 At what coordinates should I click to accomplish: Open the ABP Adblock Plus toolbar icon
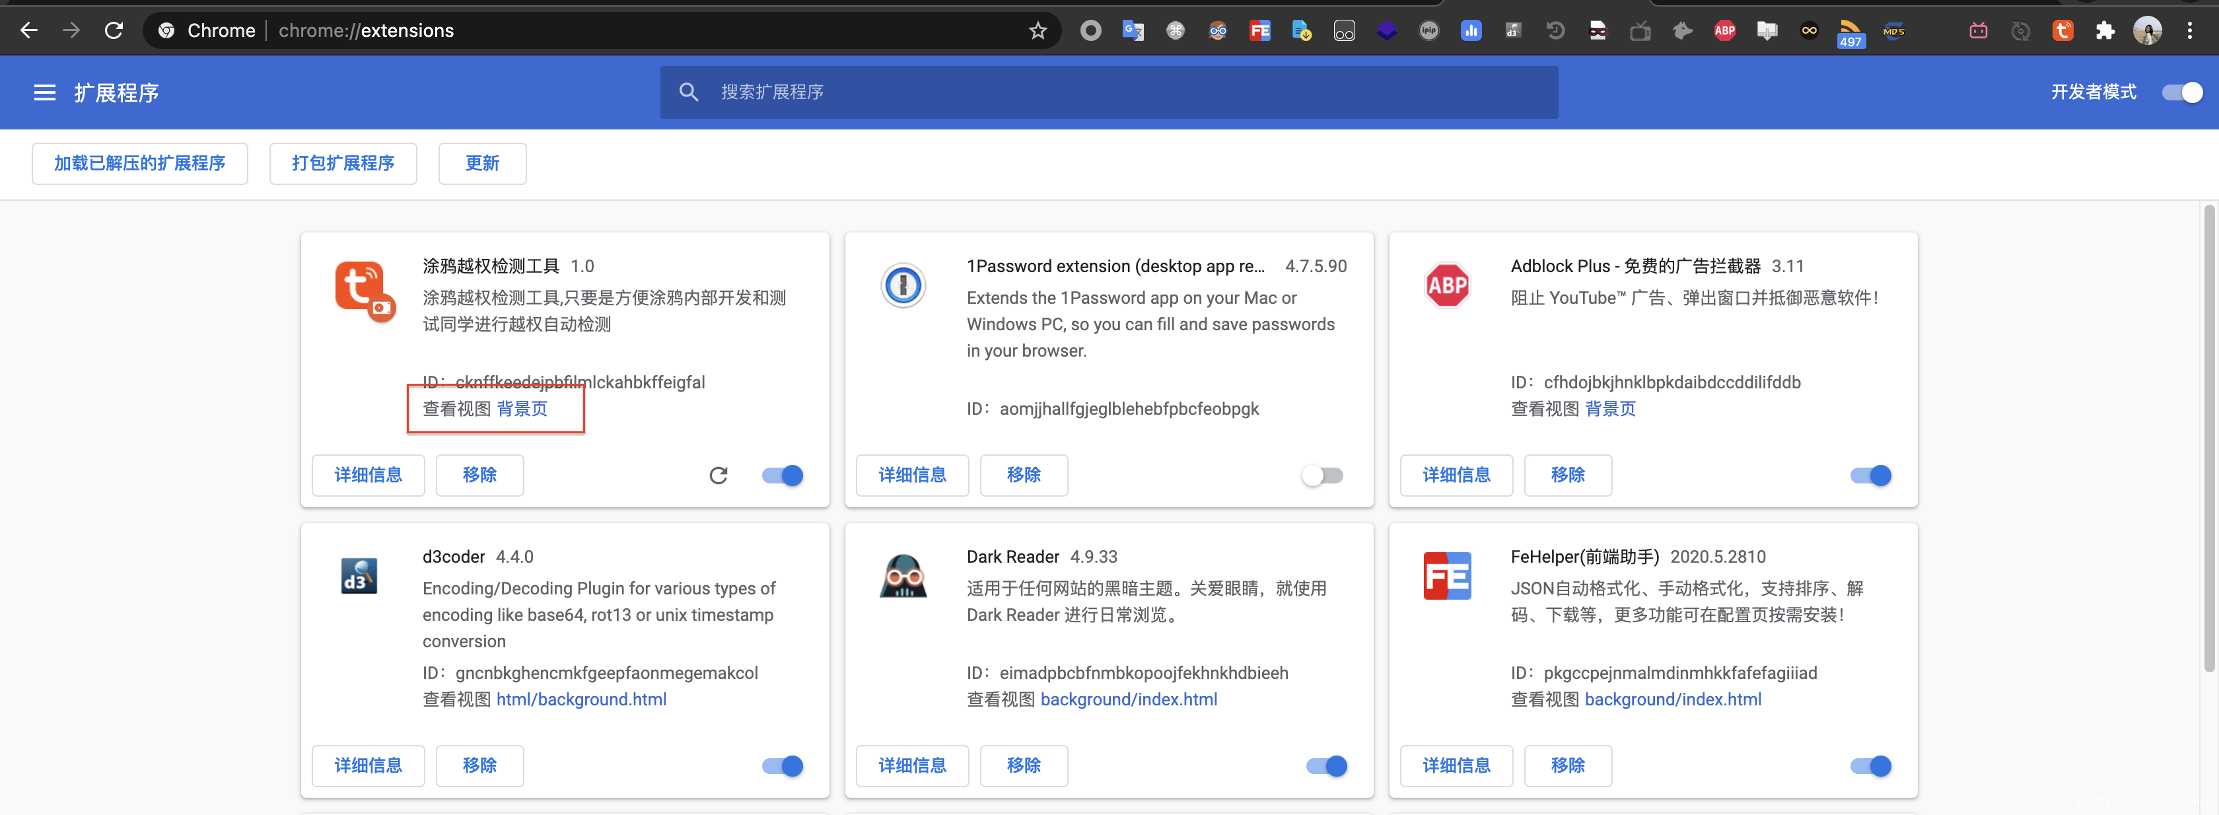coord(1724,31)
